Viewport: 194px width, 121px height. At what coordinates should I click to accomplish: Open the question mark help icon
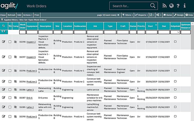(x=178, y=6)
